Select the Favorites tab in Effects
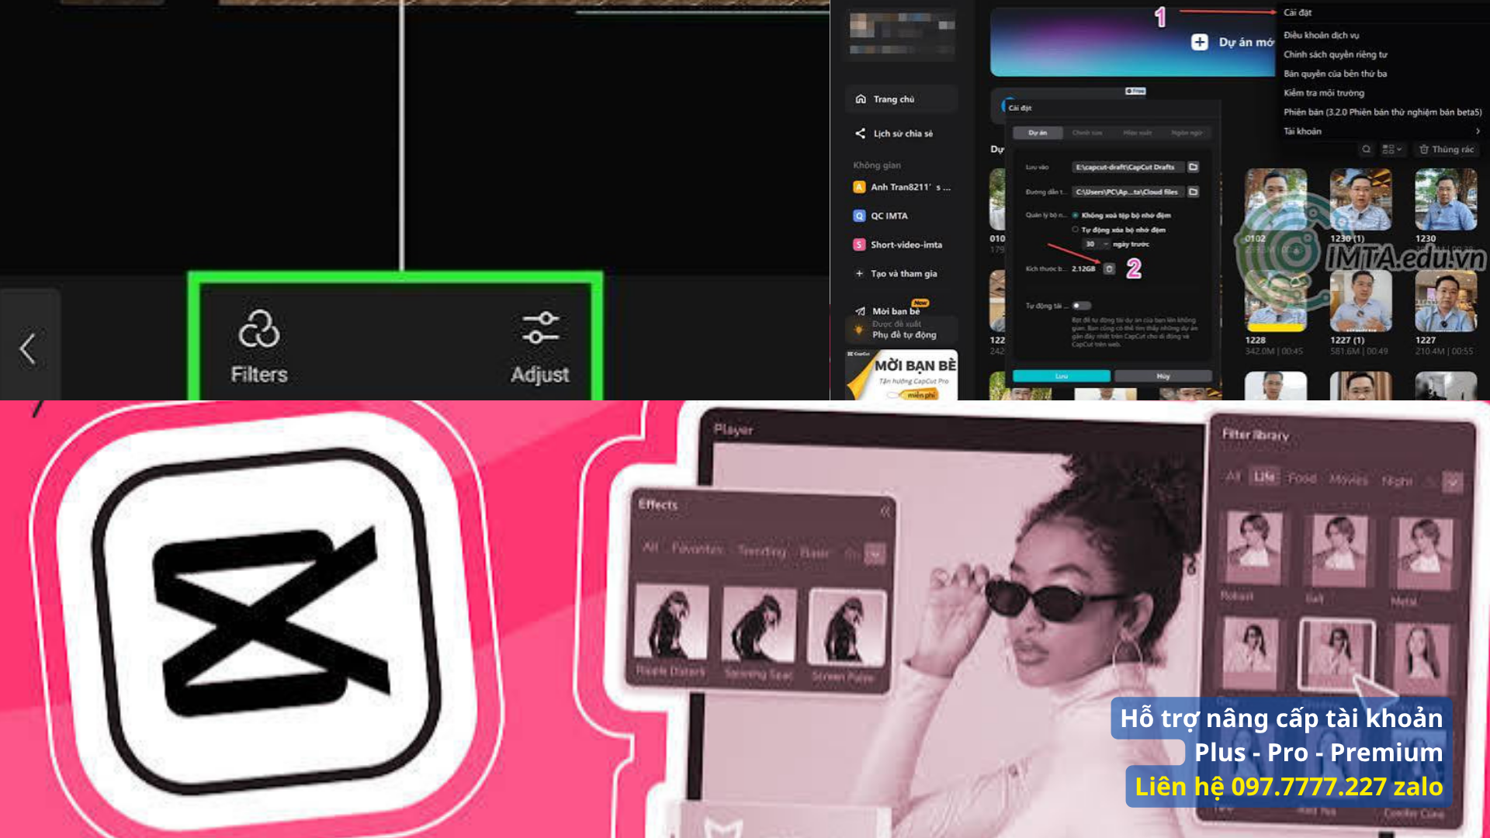The height and width of the screenshot is (838, 1490). [x=697, y=549]
